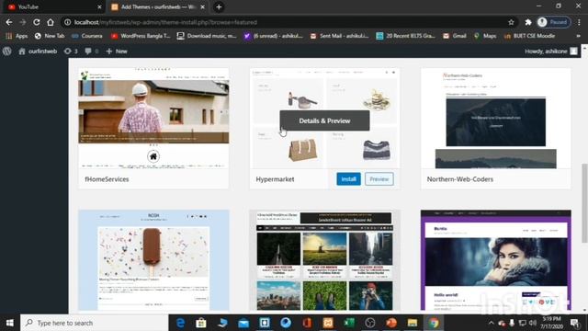588x331 pixels.
Task: Switch to Chrome on the taskbar
Action: (x=434, y=323)
